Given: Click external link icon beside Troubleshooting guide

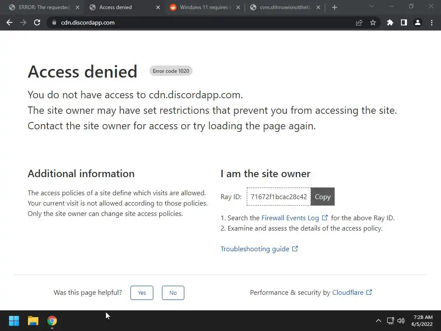Looking at the screenshot, I should pyautogui.click(x=295, y=249).
